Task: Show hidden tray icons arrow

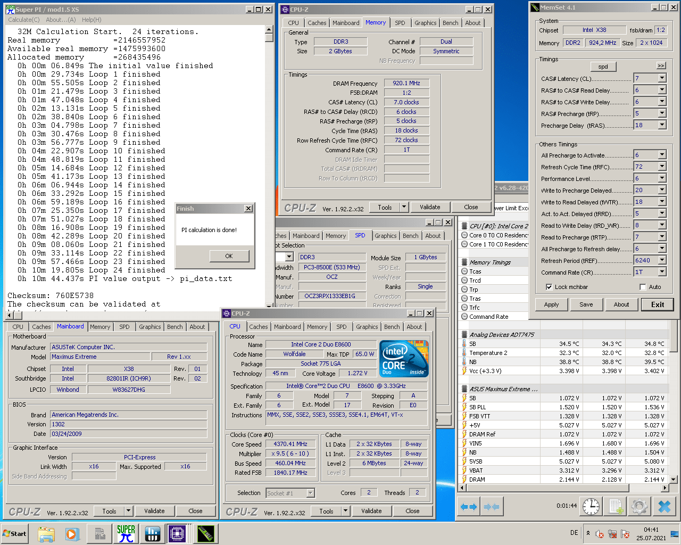Action: pos(588,533)
